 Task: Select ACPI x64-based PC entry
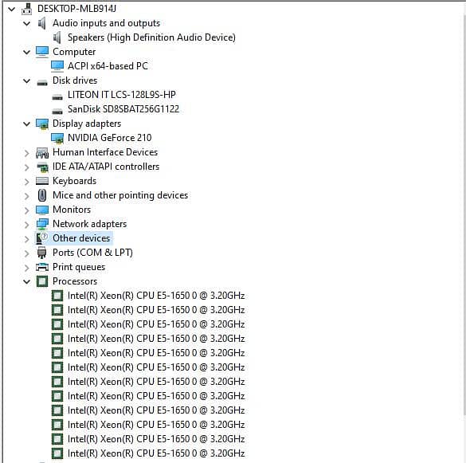(x=108, y=66)
